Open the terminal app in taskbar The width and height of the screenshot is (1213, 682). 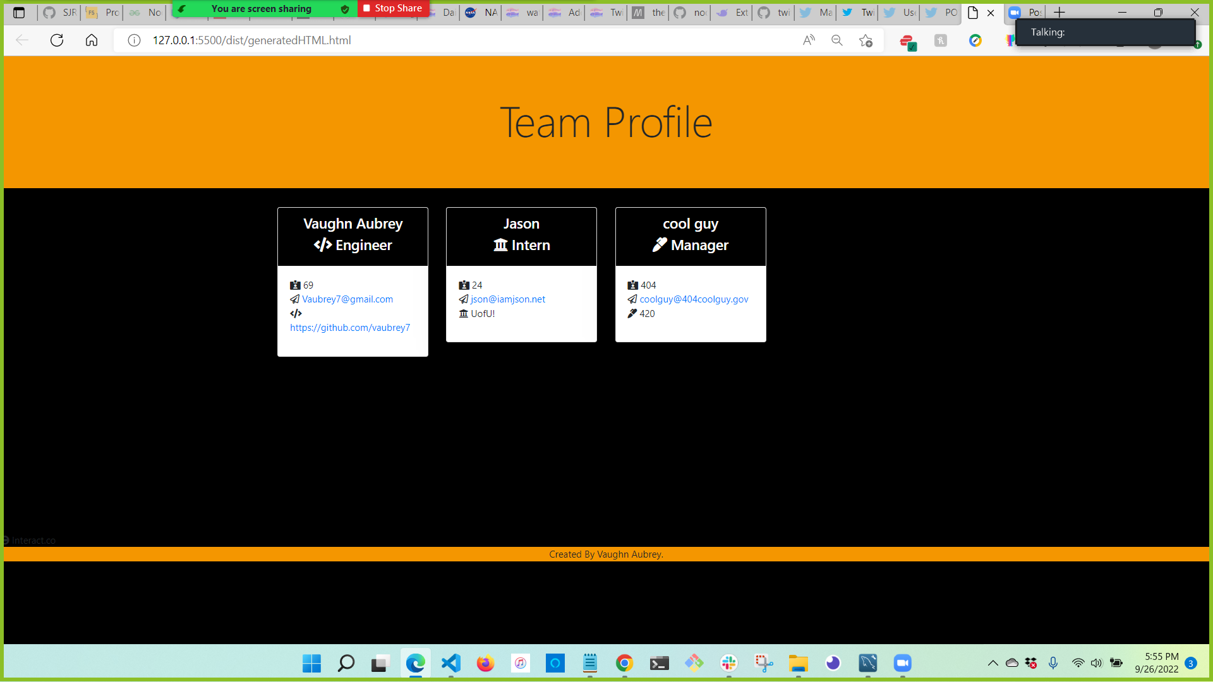click(x=659, y=663)
